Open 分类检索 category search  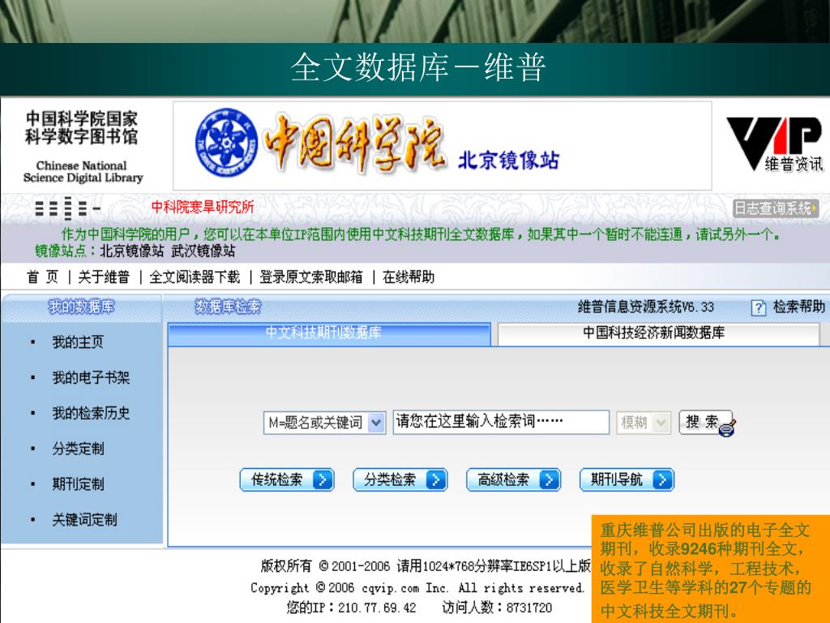tap(400, 480)
